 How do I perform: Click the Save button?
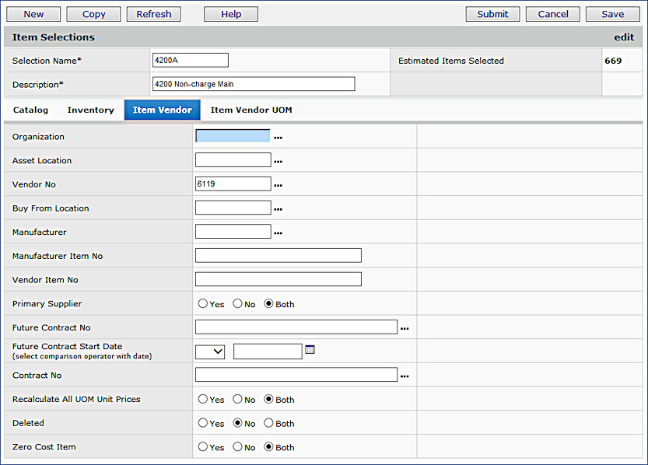pyautogui.click(x=612, y=14)
